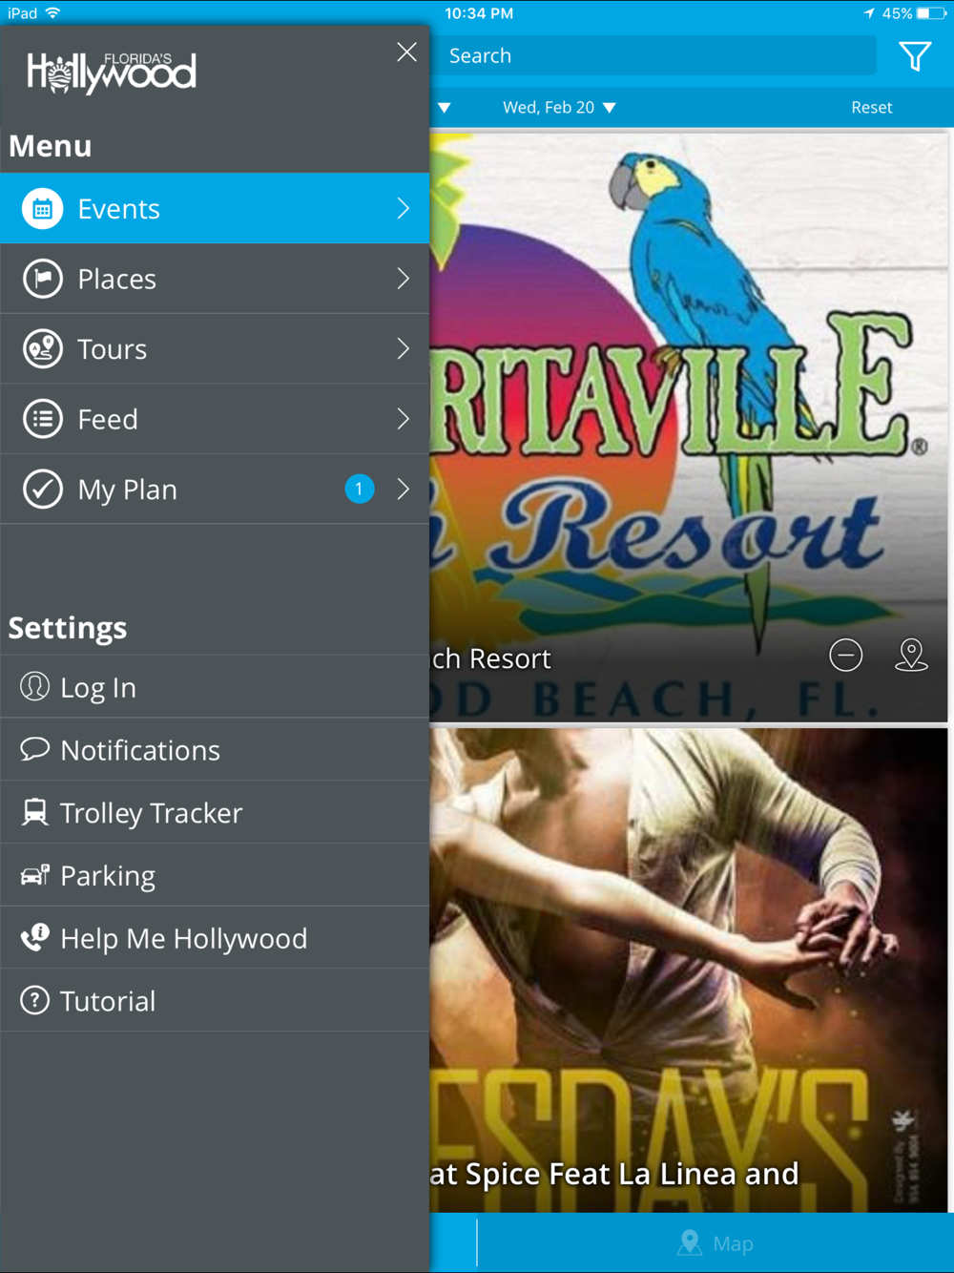Switch to the Map view
The image size is (954, 1273).
click(x=715, y=1243)
